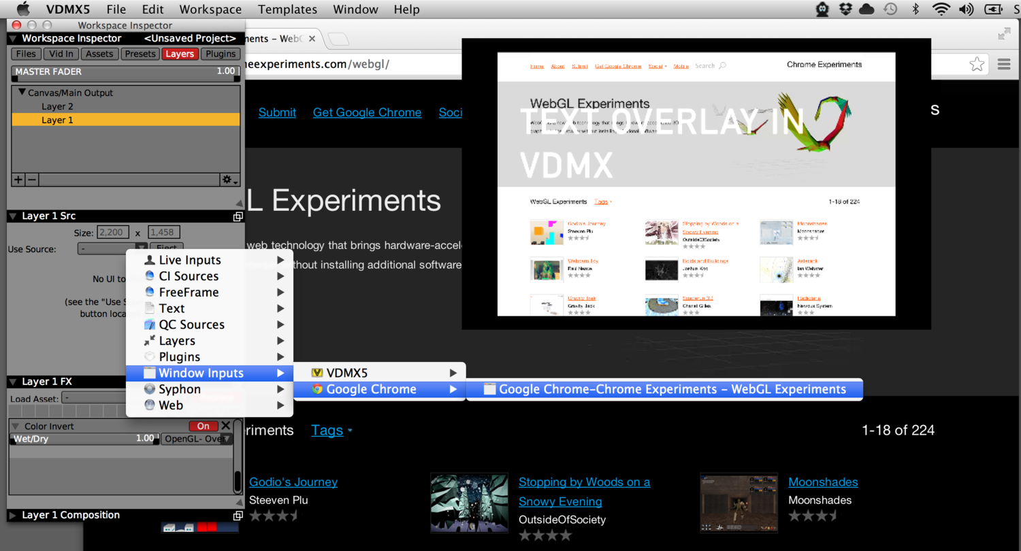Open Plugins in the source menu
Viewport: 1021px width, 551px height.
click(210, 357)
